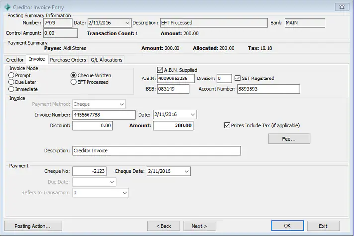
Task: Click the A.B.N. number field
Action: [176, 79]
